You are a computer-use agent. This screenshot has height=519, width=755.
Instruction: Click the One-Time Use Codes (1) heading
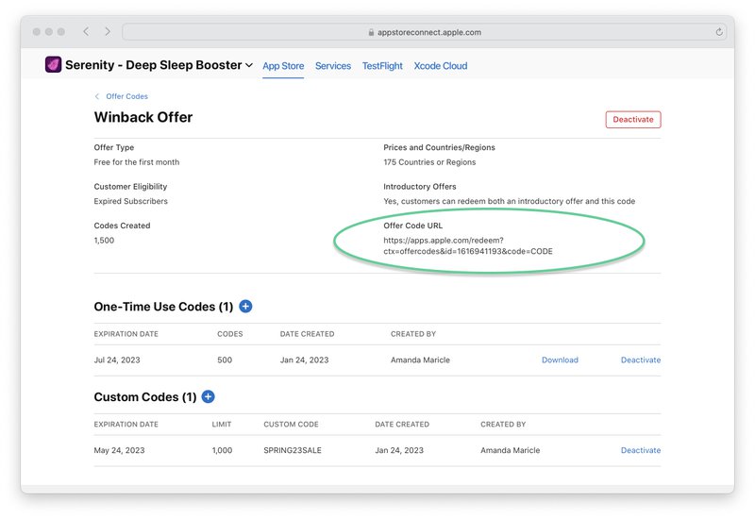tap(163, 307)
